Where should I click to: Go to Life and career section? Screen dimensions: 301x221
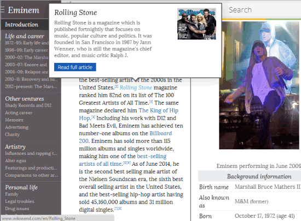point(25,36)
